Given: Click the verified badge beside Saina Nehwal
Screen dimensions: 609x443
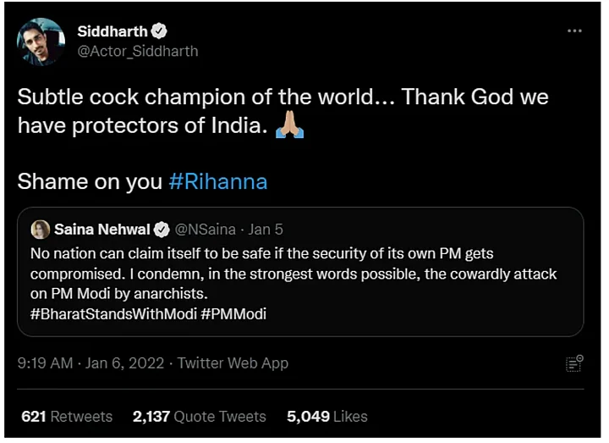Looking at the screenshot, I should (162, 230).
